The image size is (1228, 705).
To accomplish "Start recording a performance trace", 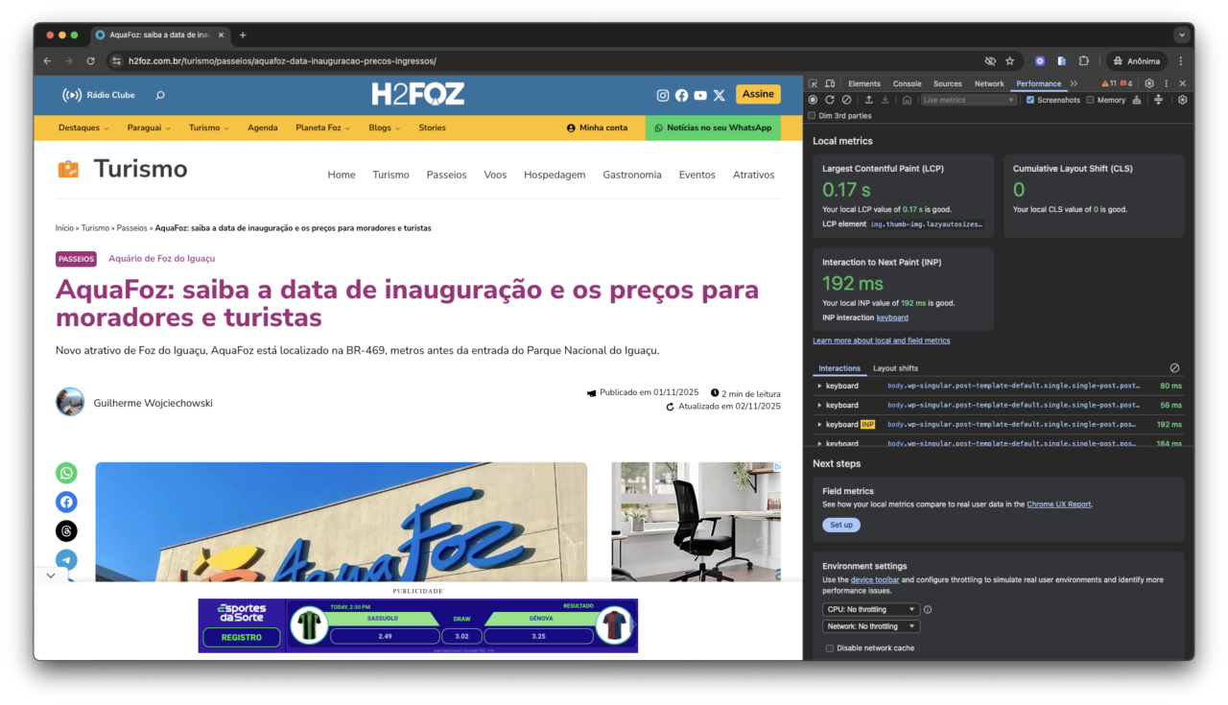I will [813, 100].
